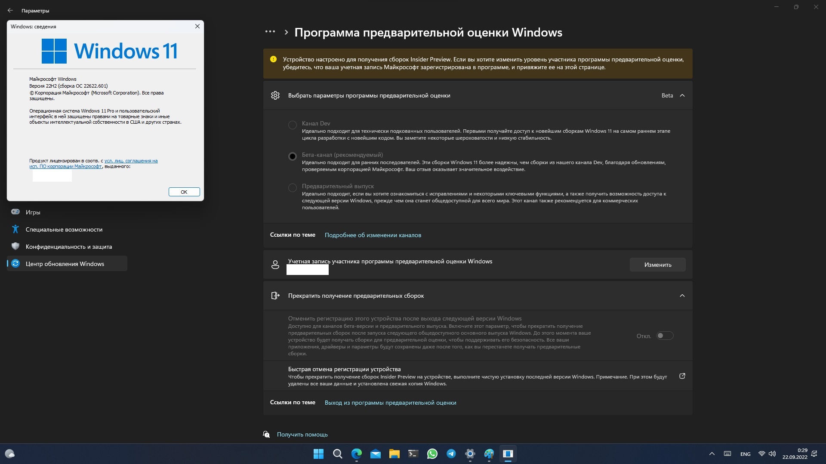The image size is (826, 464).
Task: Open Wi-Fi network quick settings
Action: (762, 454)
